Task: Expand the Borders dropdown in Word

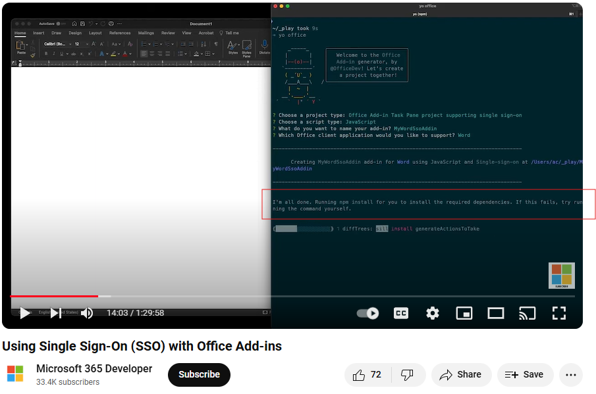Action: point(213,54)
